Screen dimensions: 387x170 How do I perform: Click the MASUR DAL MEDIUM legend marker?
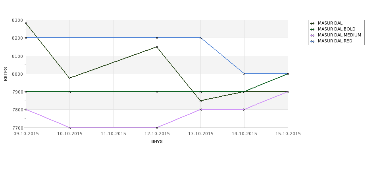click(312, 35)
